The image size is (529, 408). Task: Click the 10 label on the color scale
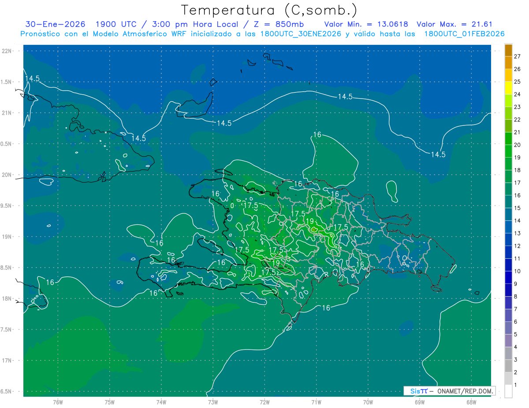(x=517, y=271)
